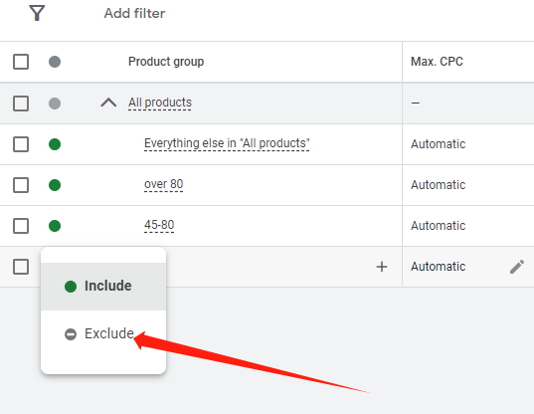Click green status dot of Everything else row
This screenshot has height=414, width=534.
pos(55,144)
